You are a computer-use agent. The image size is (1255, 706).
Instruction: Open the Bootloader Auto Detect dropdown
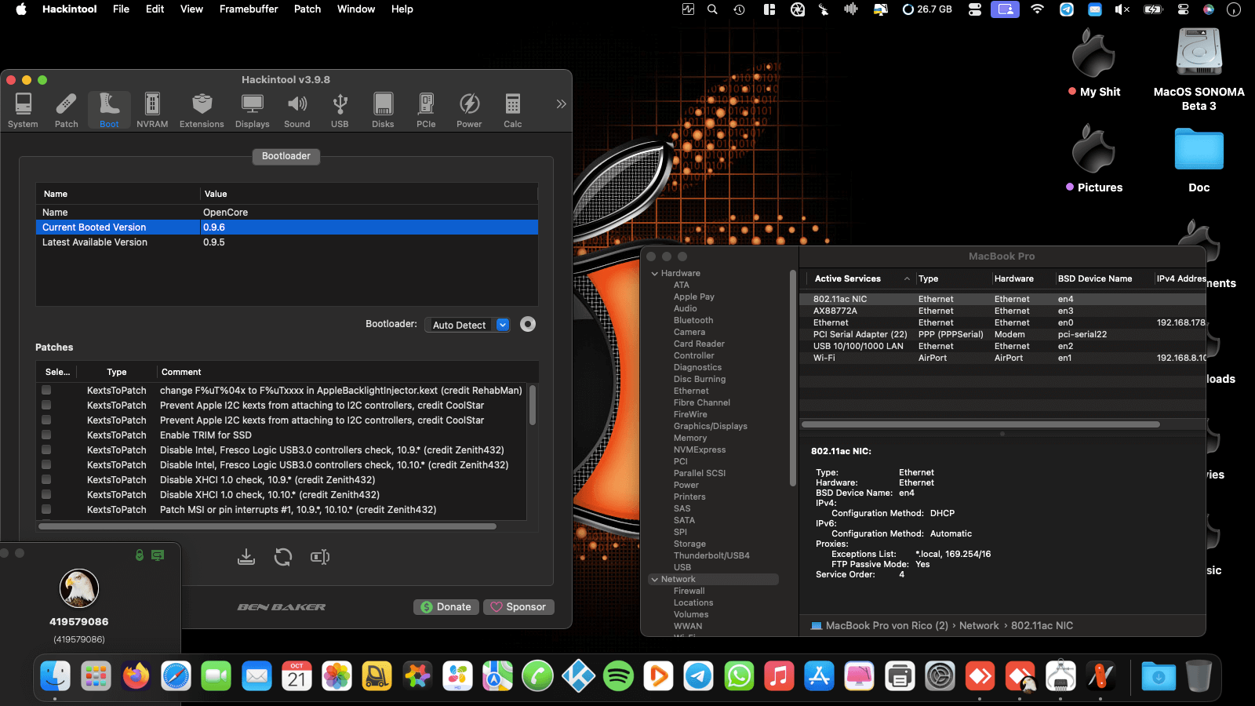pyautogui.click(x=468, y=325)
